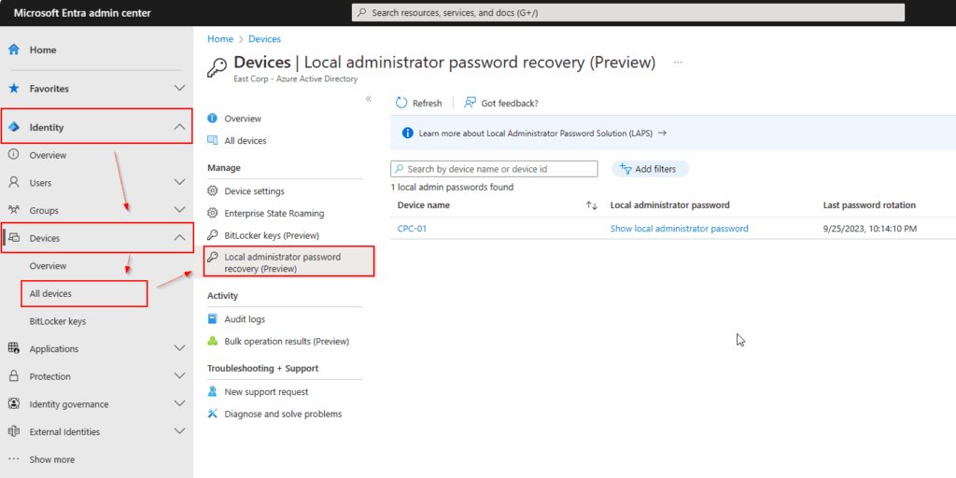Collapse the Identity section chevron
The height and width of the screenshot is (478, 956).
click(x=179, y=127)
